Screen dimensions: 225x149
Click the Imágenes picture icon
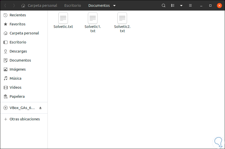[x=6, y=69]
